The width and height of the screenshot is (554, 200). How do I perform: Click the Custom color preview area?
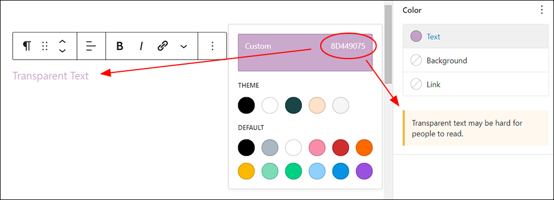pyautogui.click(x=305, y=52)
